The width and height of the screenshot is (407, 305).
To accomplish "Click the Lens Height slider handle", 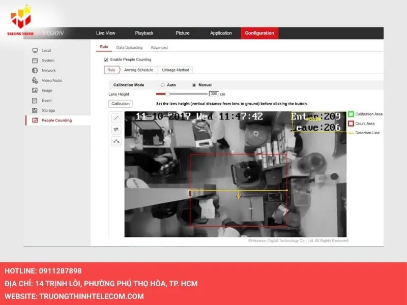I will click(167, 94).
